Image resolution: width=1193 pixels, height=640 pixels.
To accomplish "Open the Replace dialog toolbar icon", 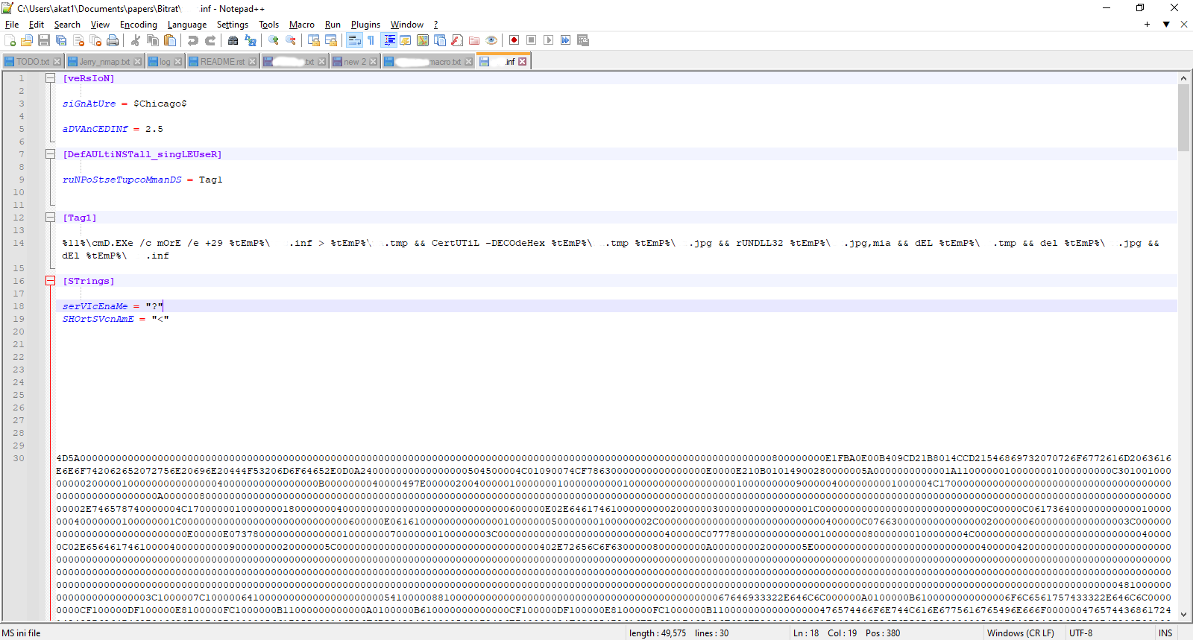I will pyautogui.click(x=251, y=40).
